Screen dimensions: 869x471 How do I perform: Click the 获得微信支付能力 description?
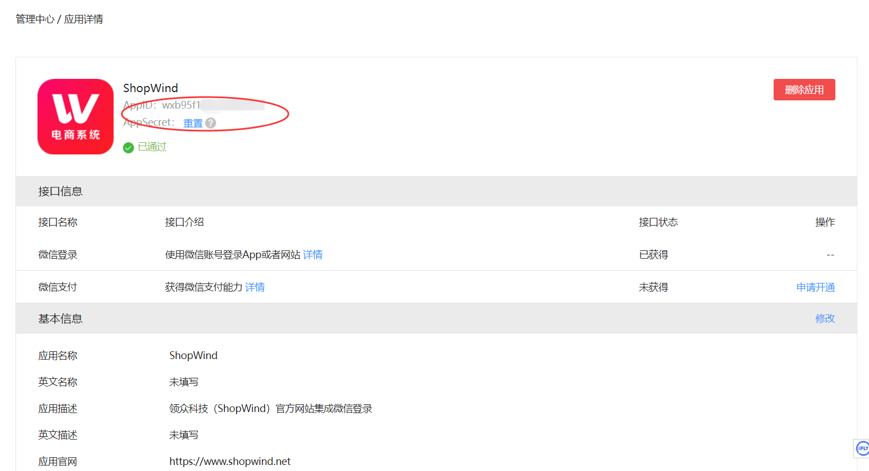click(203, 287)
